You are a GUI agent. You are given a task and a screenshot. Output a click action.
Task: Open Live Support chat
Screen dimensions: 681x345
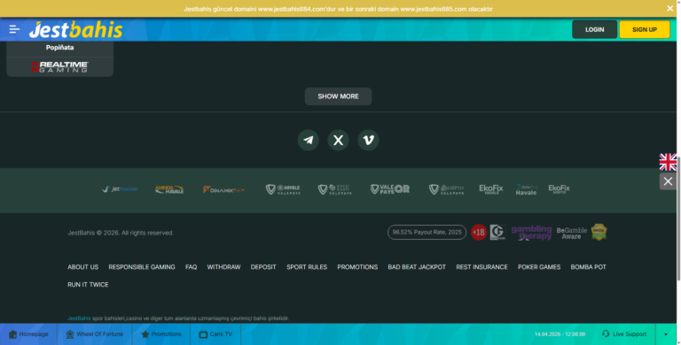[x=624, y=334]
